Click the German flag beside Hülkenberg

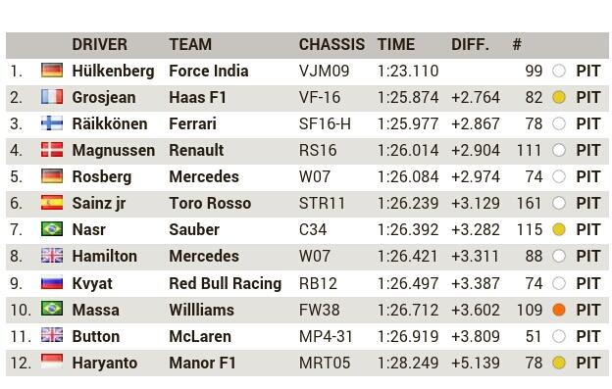(x=52, y=71)
